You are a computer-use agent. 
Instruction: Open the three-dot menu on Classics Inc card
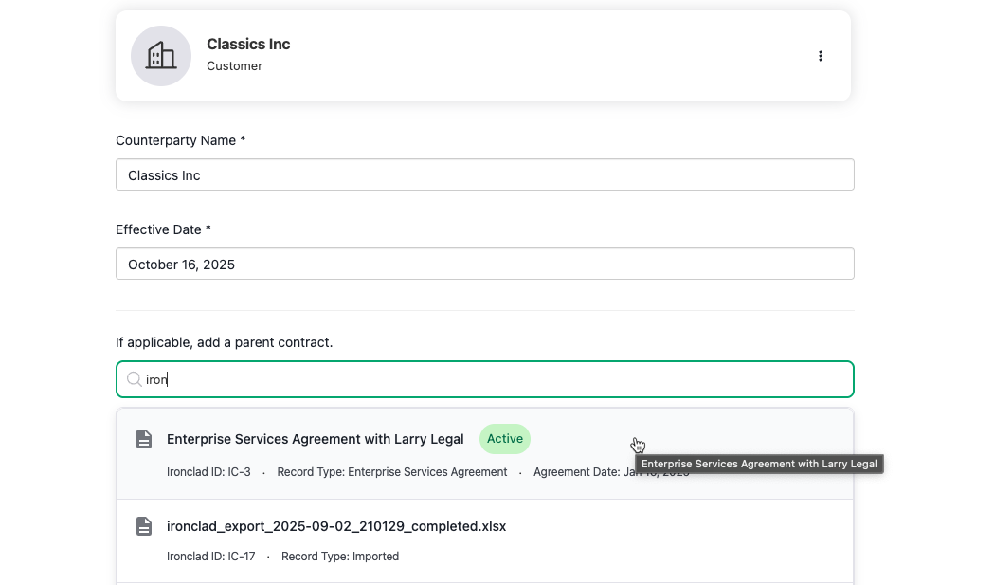tap(821, 56)
